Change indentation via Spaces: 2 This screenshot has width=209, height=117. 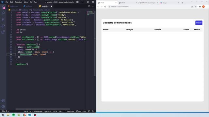pos(48,111)
